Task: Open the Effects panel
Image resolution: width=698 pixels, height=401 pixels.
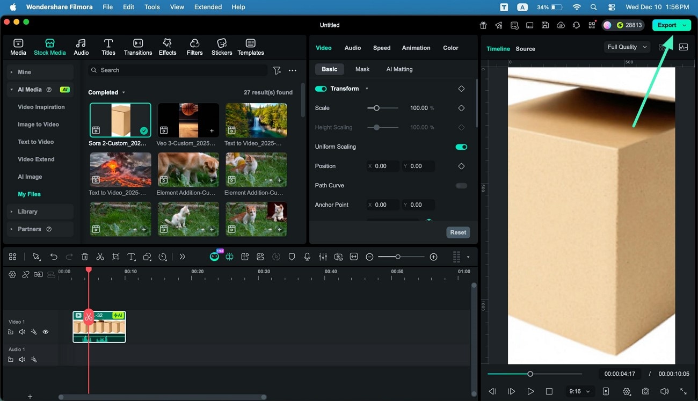Action: (x=167, y=46)
